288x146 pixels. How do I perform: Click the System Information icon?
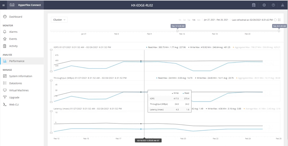(5, 76)
